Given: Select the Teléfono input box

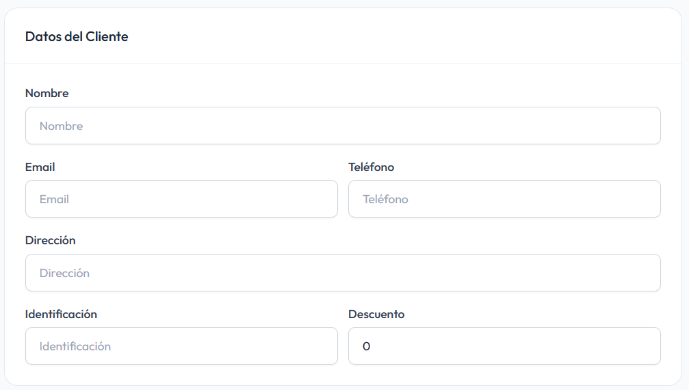Looking at the screenshot, I should click(504, 199).
